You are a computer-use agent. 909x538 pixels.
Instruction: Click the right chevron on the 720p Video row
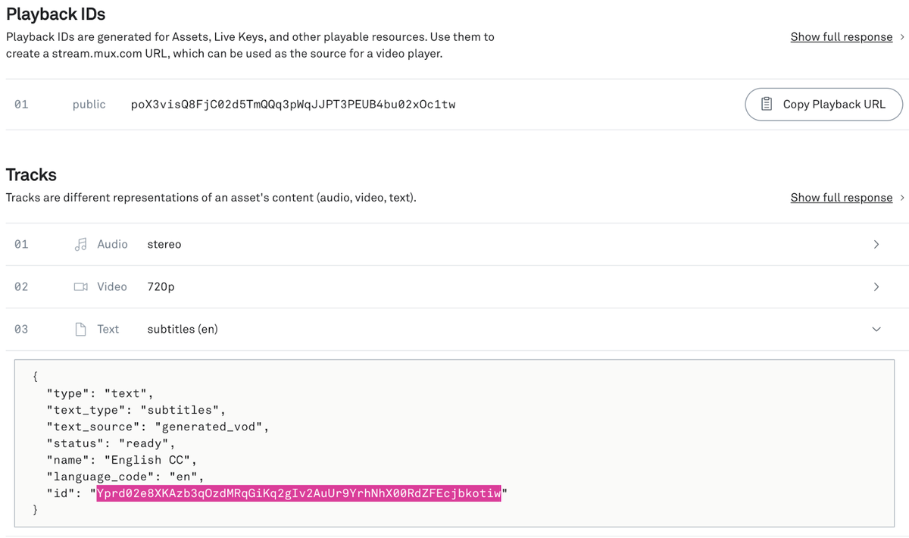876,286
